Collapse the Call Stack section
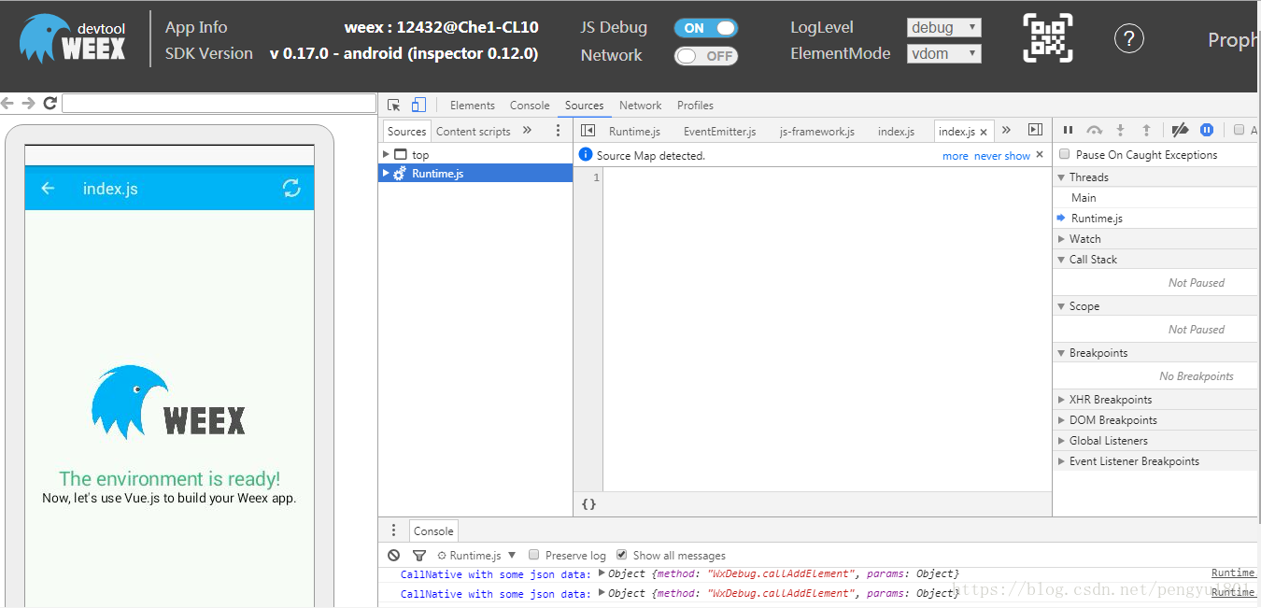Screen dimensions: 1261x608 coord(1062,260)
